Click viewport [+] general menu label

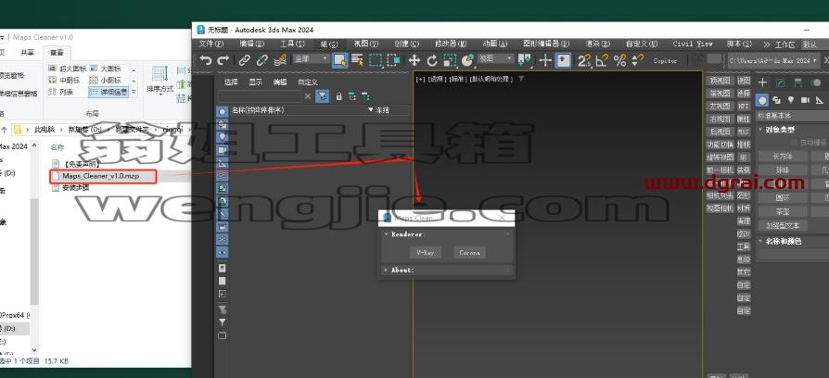click(x=420, y=79)
